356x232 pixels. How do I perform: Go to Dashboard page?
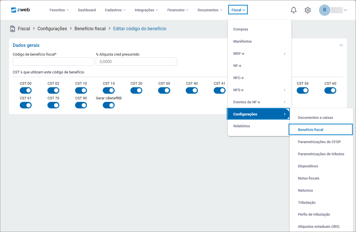coord(87,10)
